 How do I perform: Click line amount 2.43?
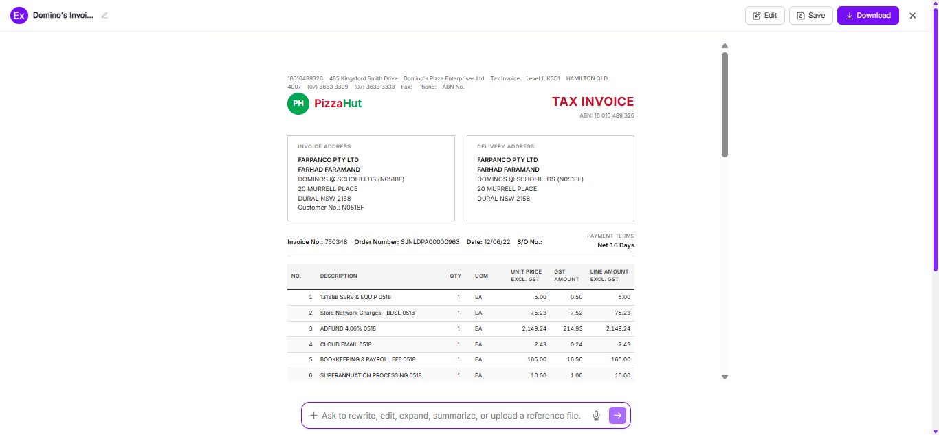(x=623, y=344)
